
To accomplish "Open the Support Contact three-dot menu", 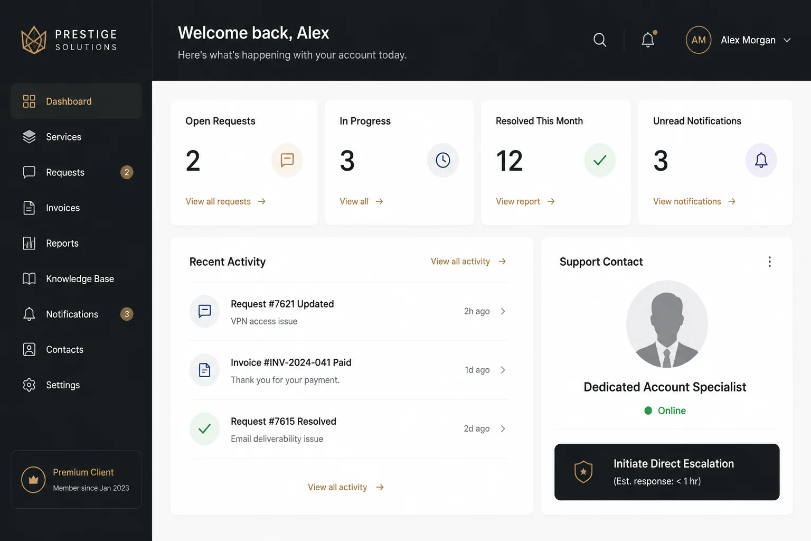I will [770, 262].
